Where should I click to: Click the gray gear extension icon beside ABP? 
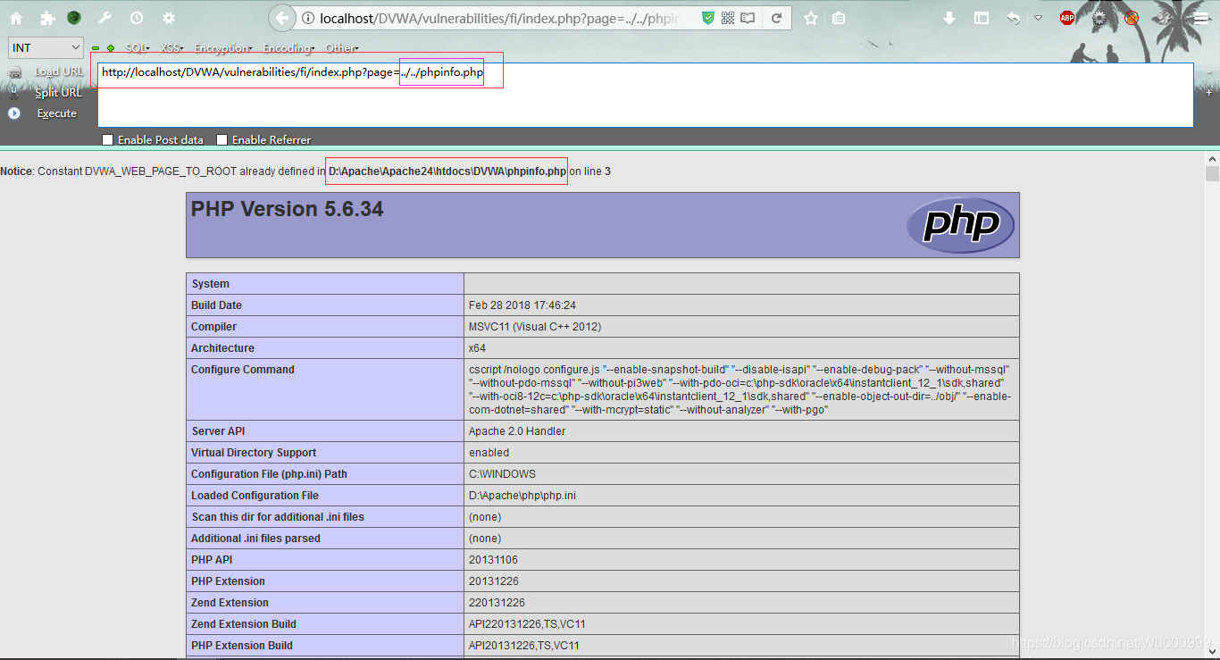point(1099,18)
